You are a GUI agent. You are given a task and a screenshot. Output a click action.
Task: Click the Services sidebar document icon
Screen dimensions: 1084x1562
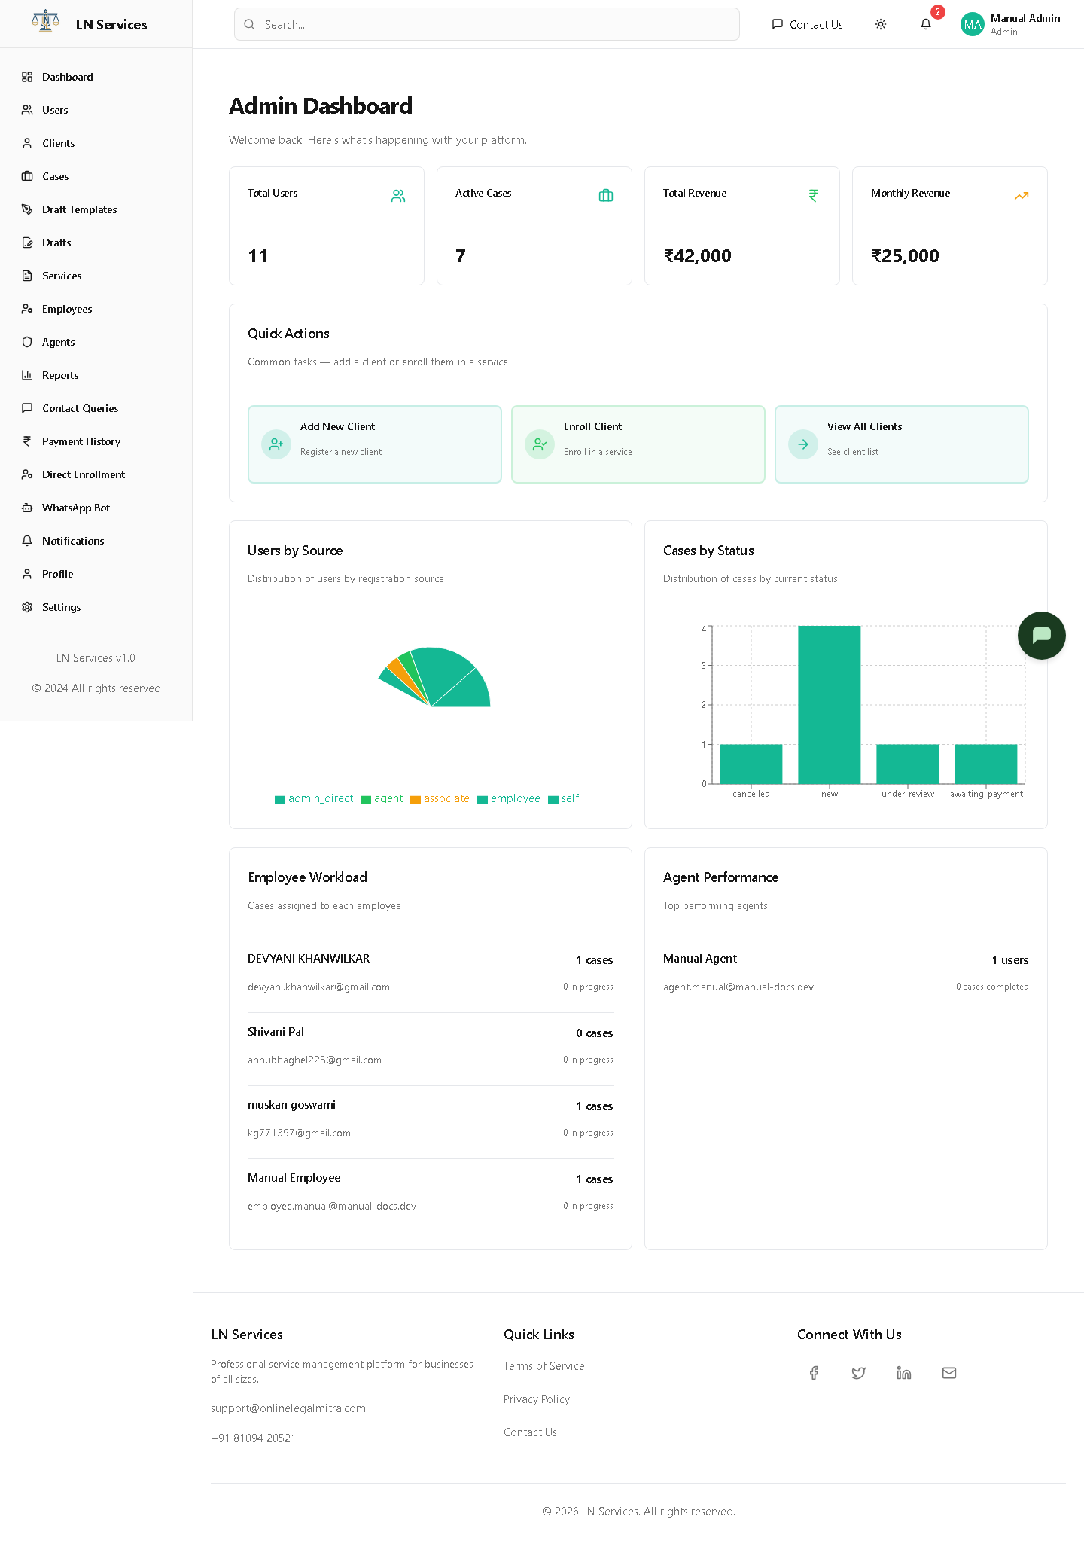pyautogui.click(x=27, y=276)
